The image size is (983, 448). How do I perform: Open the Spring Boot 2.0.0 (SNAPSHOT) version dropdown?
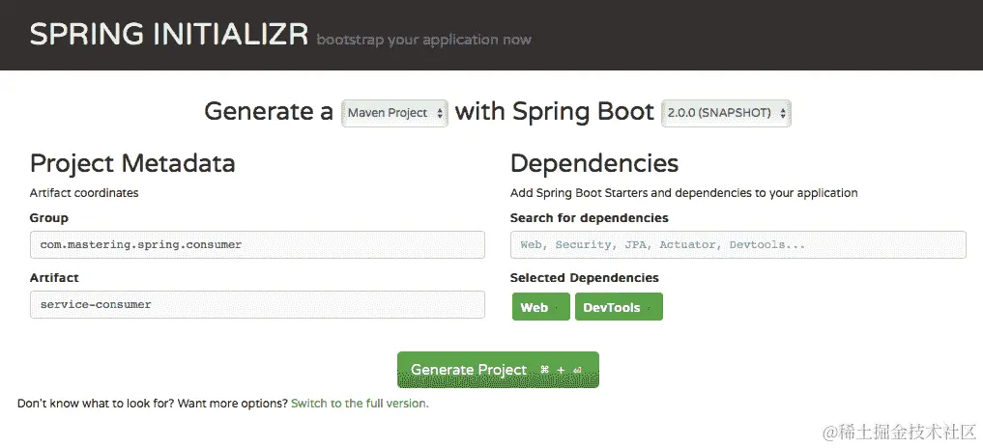726,113
